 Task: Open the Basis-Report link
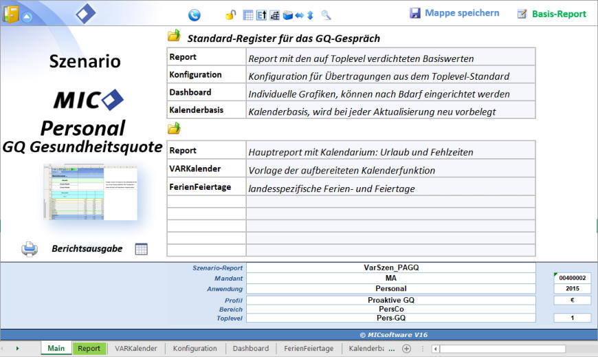pyautogui.click(x=552, y=14)
